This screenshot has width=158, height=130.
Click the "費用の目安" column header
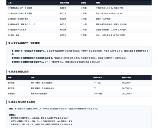pyautogui.click(x=126, y=78)
